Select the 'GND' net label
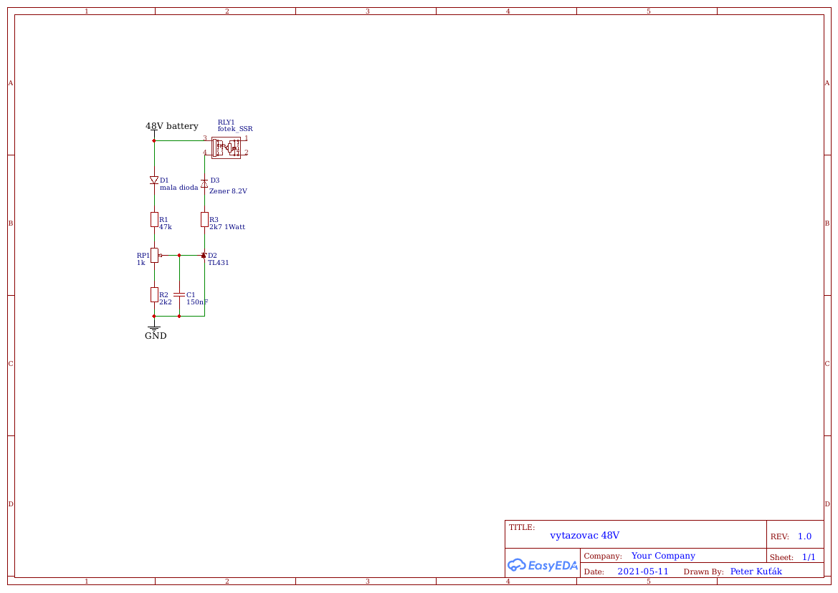The height and width of the screenshot is (593, 838). 156,336
